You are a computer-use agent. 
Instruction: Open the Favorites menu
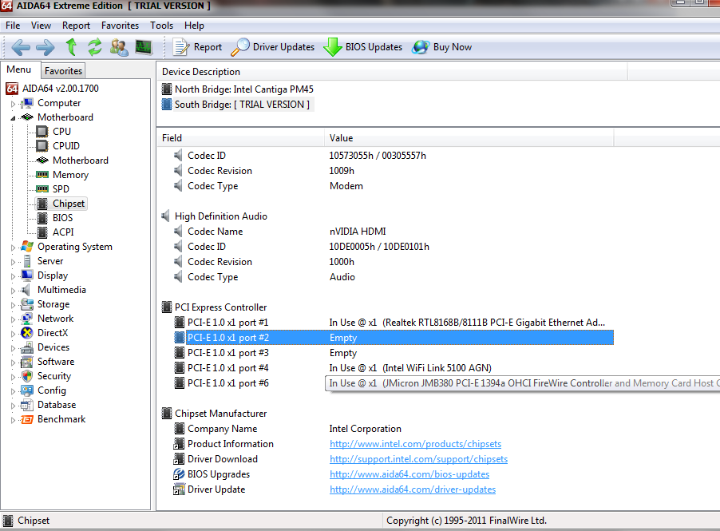pos(120,26)
